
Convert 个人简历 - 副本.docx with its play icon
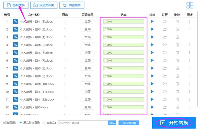coord(152,107)
